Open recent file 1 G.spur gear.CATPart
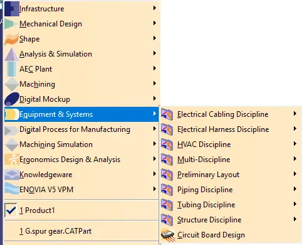Image resolution: width=302 pixels, height=245 pixels. pyautogui.click(x=81, y=231)
